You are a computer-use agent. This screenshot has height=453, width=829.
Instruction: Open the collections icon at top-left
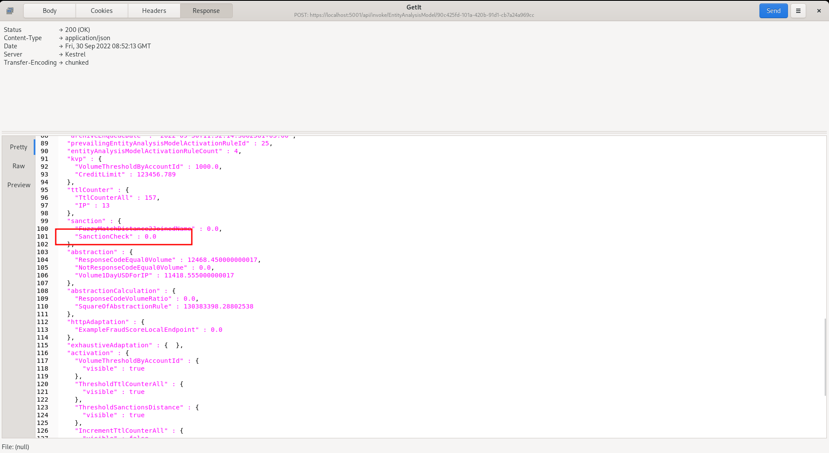10,11
